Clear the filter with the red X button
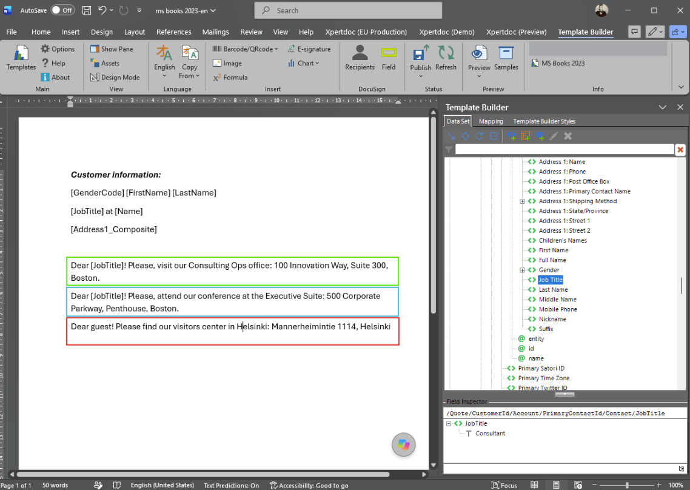Image resolution: width=690 pixels, height=490 pixels. [680, 150]
